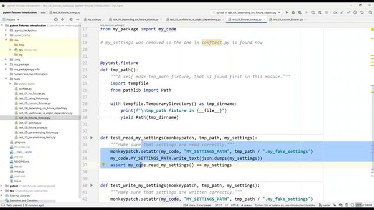
Task: Click the Python 3.6 virtualenv interpreter widget
Action: click(x=285, y=205)
